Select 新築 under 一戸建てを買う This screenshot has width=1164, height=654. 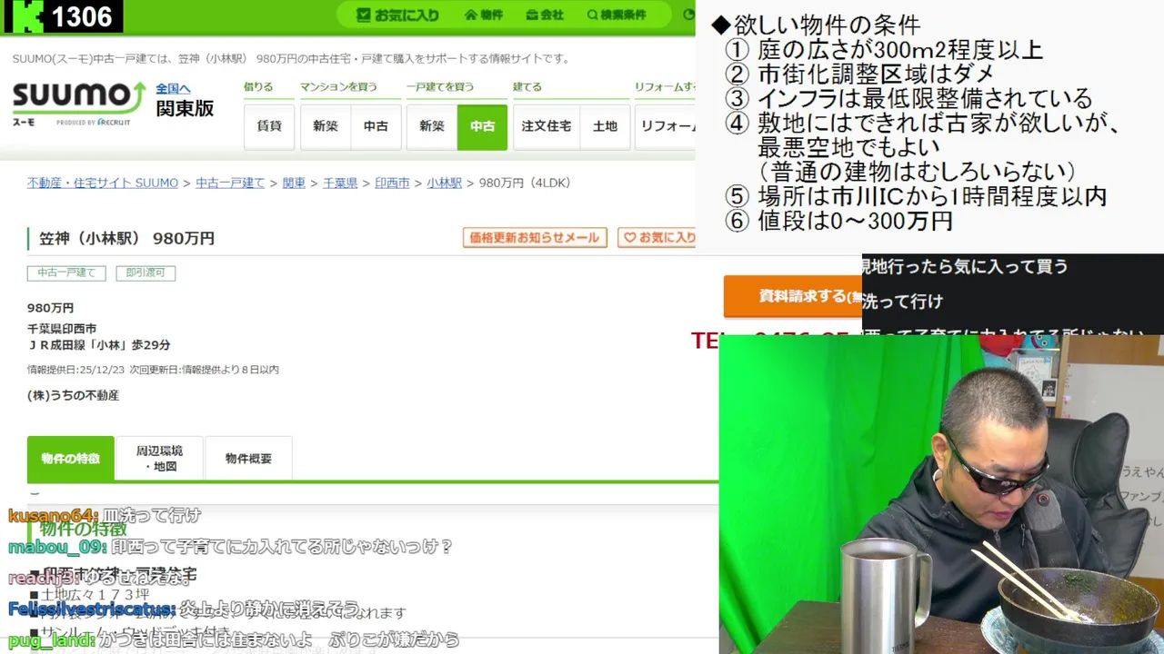pyautogui.click(x=432, y=126)
